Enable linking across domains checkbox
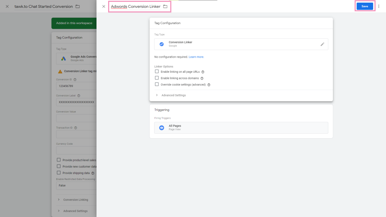The image size is (386, 217). [157, 78]
